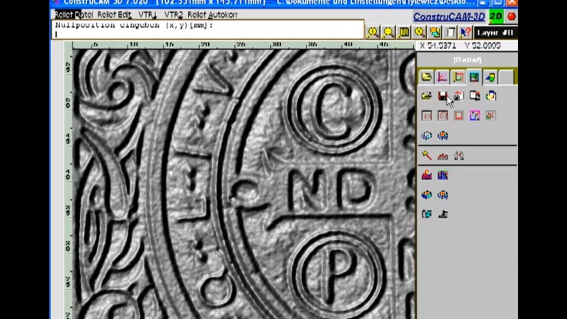Click the yellow N zoom-normal icon
Image resolution: width=567 pixels, height=319 pixels.
tap(404, 32)
